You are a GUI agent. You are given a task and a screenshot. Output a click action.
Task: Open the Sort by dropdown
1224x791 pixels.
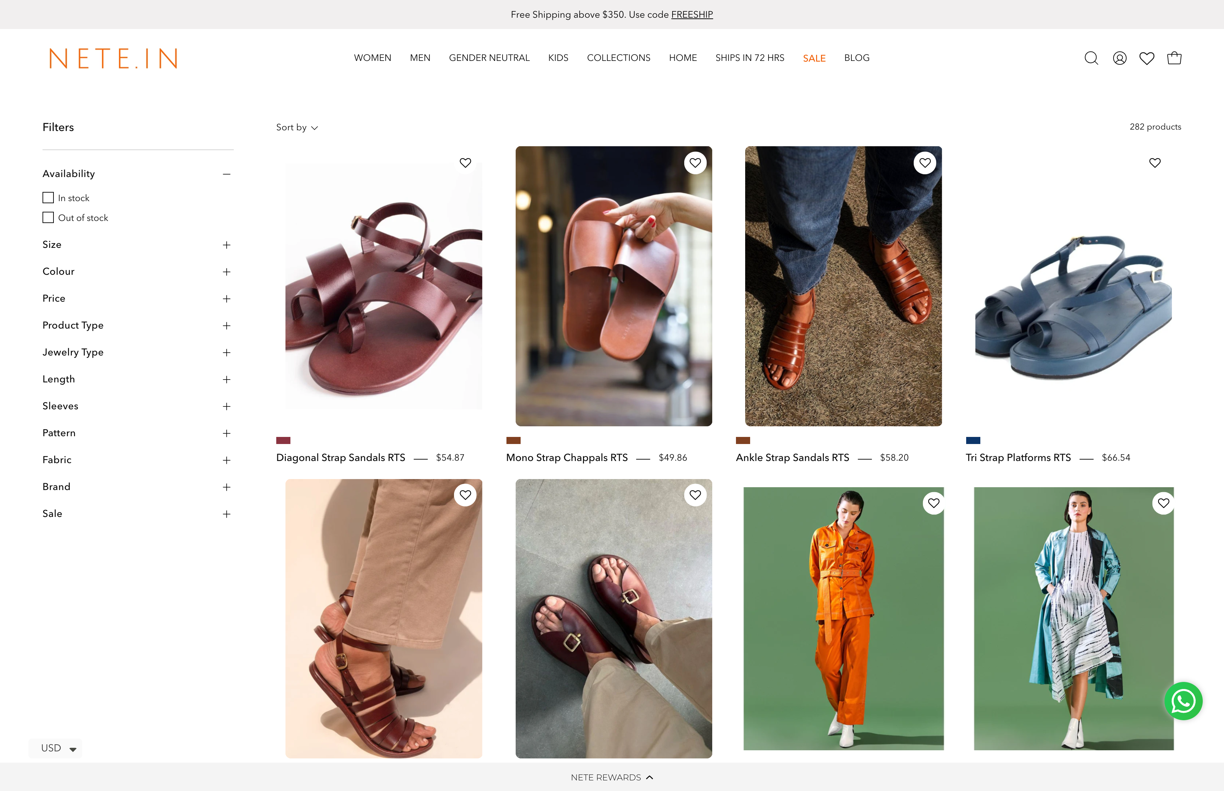point(297,127)
